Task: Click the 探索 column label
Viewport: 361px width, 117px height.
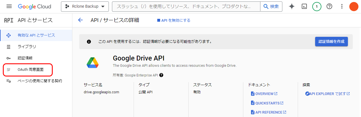Action: point(306,85)
